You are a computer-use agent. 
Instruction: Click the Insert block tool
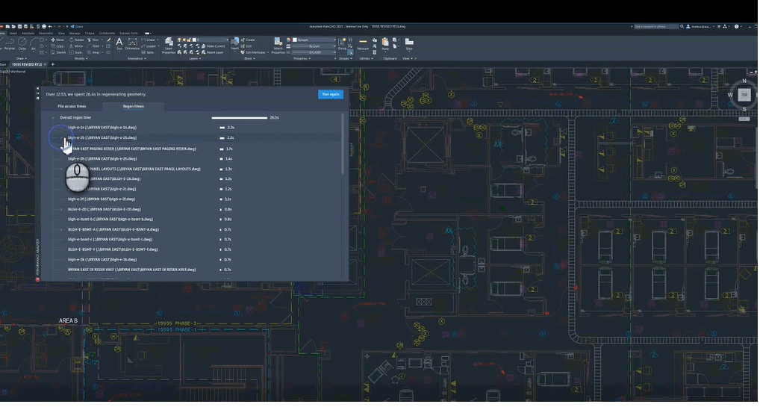coord(235,44)
